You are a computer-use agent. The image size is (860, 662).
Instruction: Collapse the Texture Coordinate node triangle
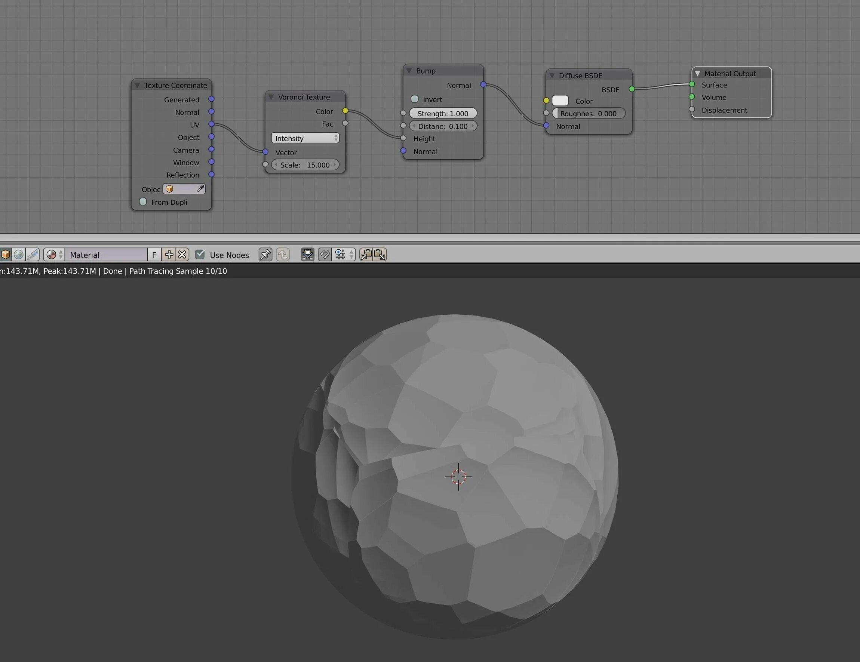click(x=138, y=85)
